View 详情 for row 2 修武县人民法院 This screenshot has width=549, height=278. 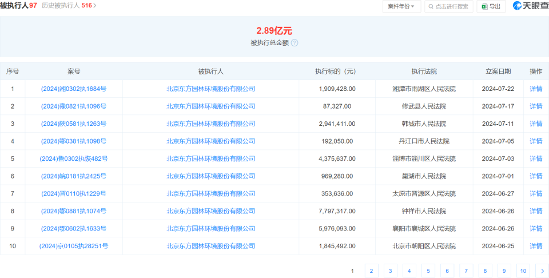coord(536,106)
